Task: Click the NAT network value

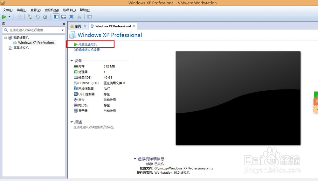Action: point(107,89)
